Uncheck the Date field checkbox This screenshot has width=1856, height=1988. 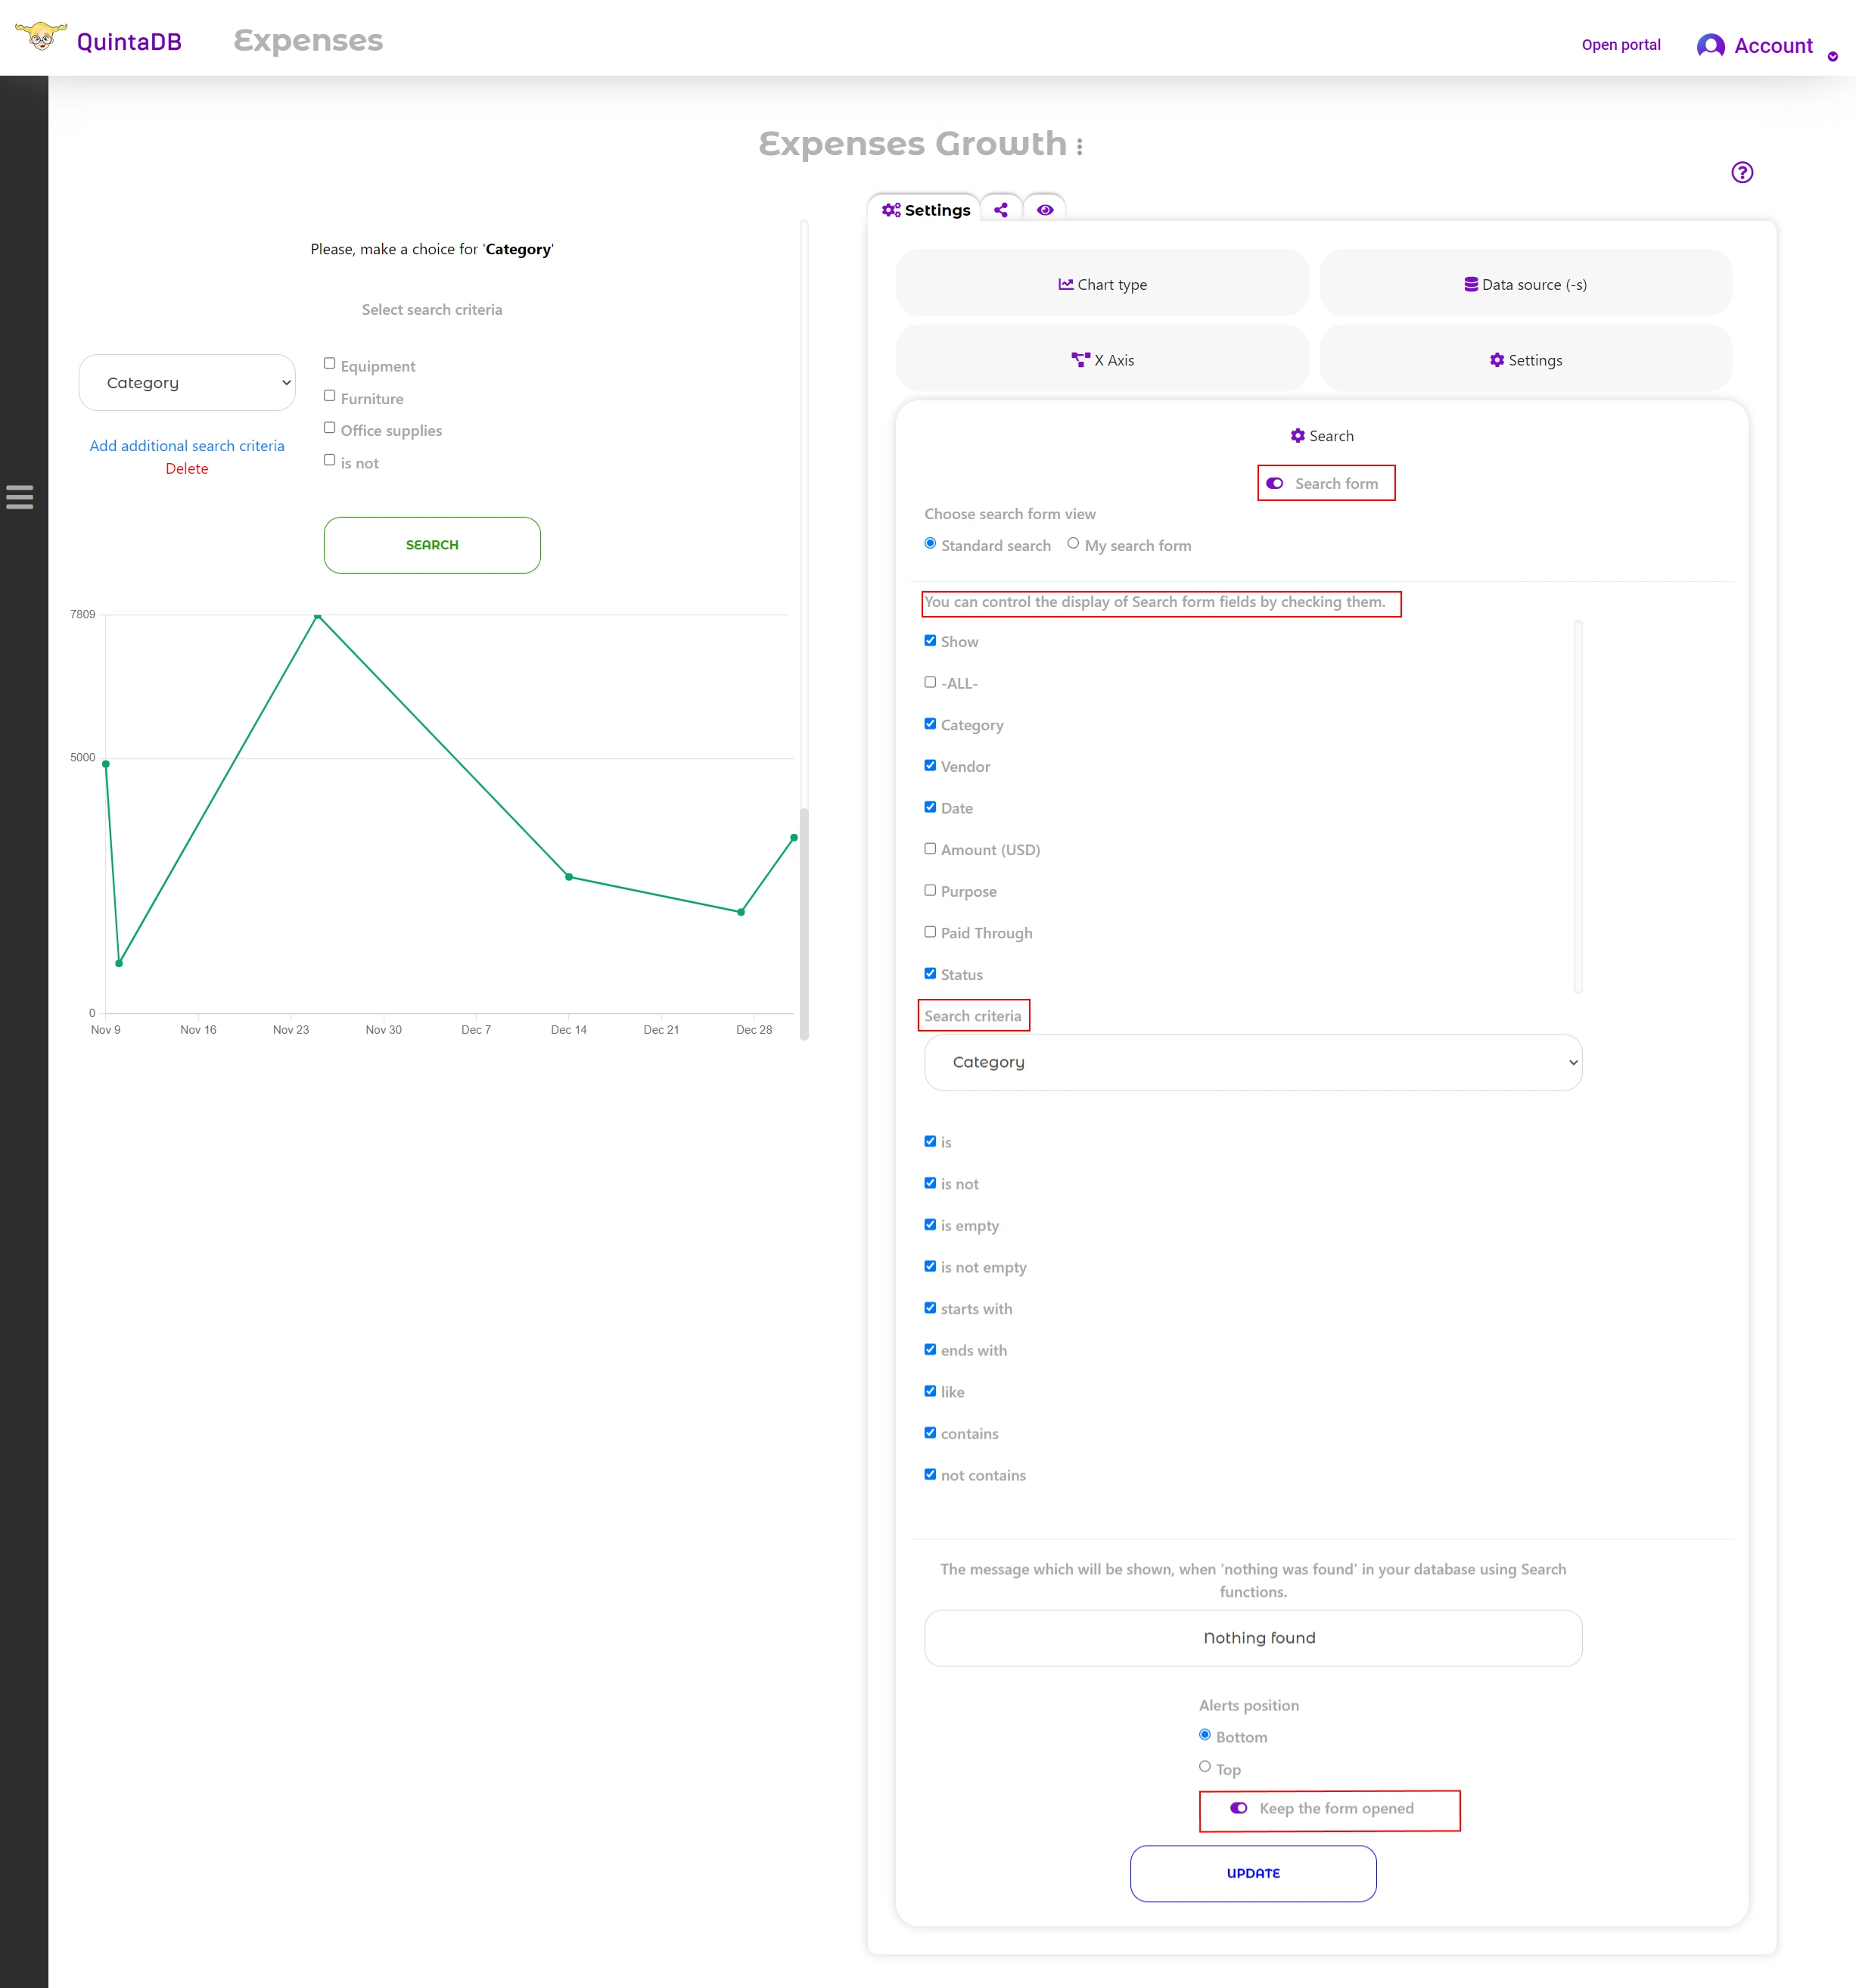930,807
